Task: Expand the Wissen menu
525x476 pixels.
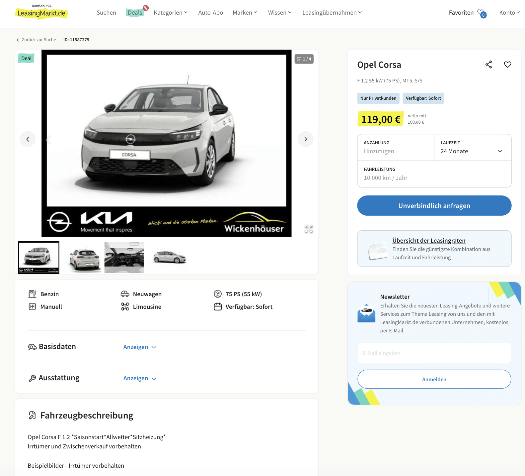Action: tap(280, 13)
